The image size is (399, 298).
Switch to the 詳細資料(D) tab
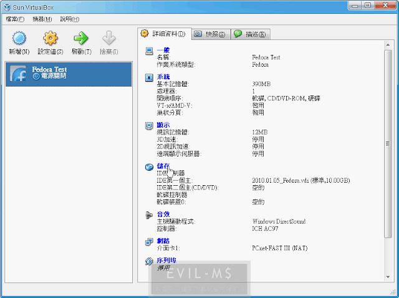[165, 34]
